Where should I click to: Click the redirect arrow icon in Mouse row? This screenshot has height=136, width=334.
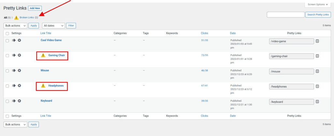pyautogui.click(x=14, y=71)
